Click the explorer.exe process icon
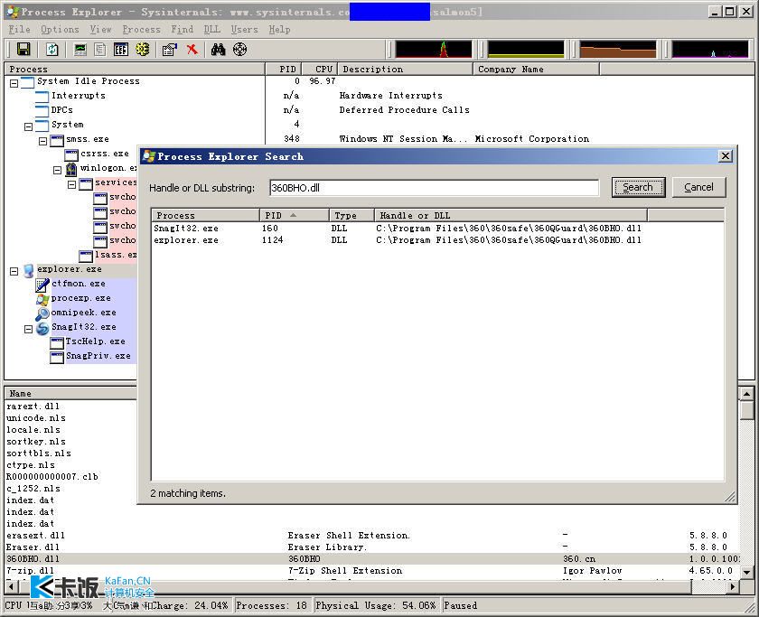The width and height of the screenshot is (759, 617). click(x=29, y=270)
